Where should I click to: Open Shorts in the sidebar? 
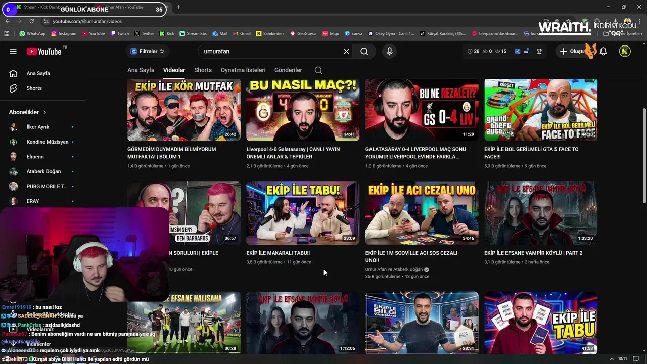[34, 88]
